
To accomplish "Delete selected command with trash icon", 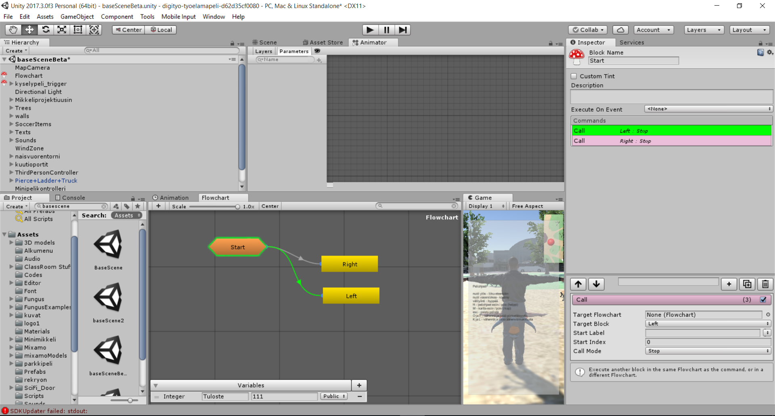I will 765,284.
